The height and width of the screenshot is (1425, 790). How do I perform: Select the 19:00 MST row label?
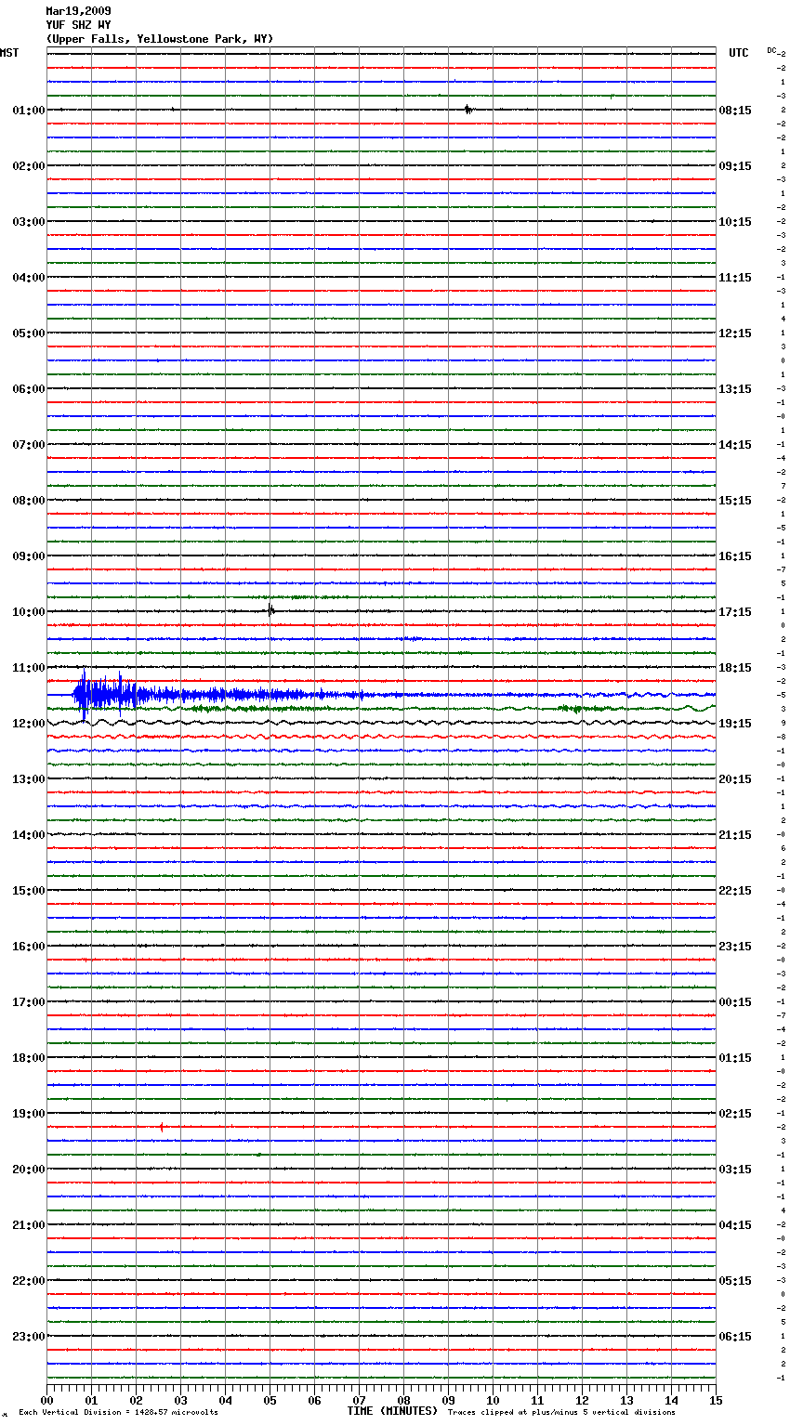click(x=29, y=1114)
